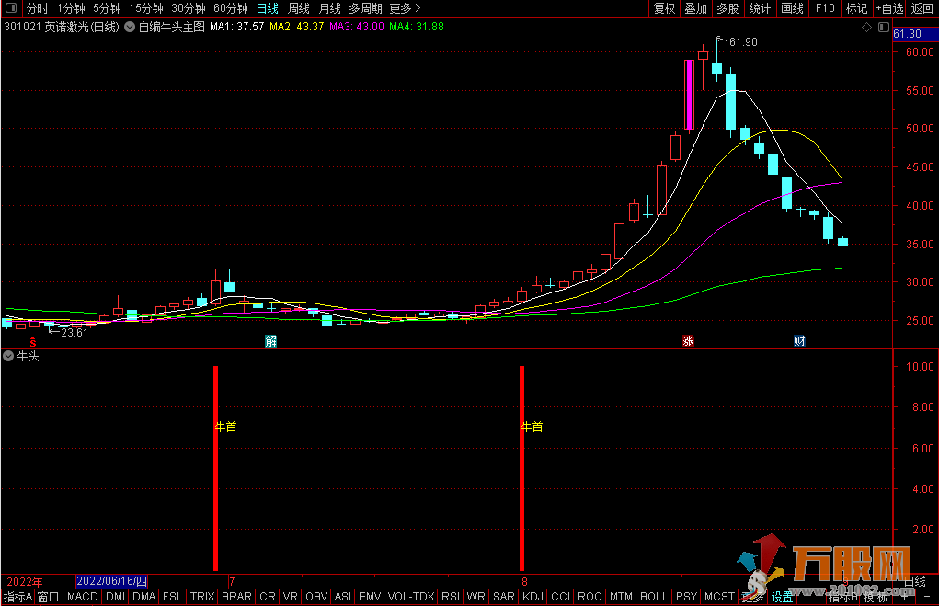
Task: Select the RSI indicator
Action: [x=451, y=597]
